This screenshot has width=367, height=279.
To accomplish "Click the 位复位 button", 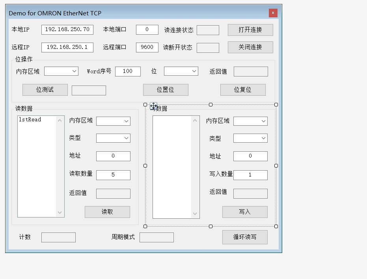I will (243, 90).
